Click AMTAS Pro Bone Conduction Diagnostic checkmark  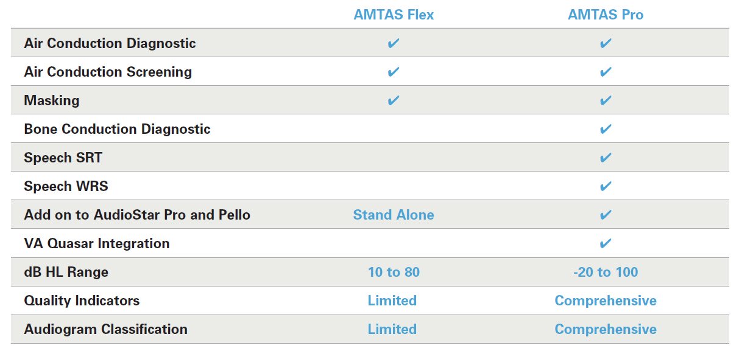pos(605,129)
